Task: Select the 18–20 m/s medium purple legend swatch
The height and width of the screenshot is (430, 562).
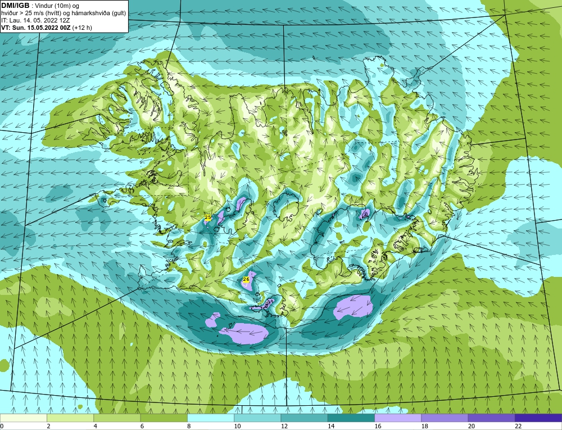Action: pos(445,418)
